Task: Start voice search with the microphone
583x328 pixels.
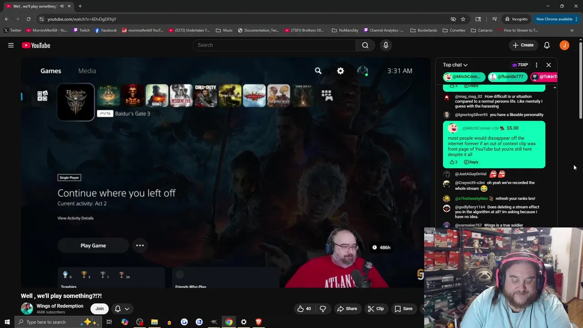Action: click(x=386, y=45)
